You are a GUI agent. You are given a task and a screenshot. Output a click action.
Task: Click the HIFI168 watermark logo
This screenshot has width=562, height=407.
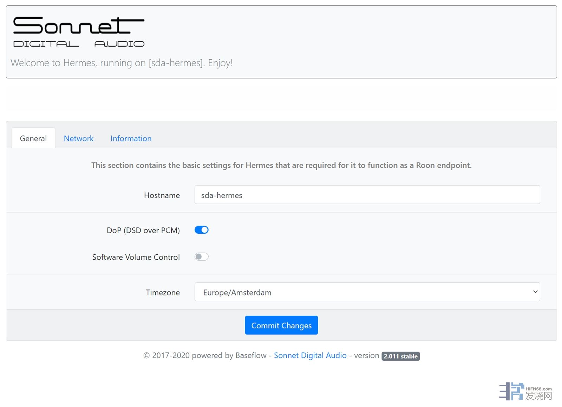pyautogui.click(x=525, y=392)
